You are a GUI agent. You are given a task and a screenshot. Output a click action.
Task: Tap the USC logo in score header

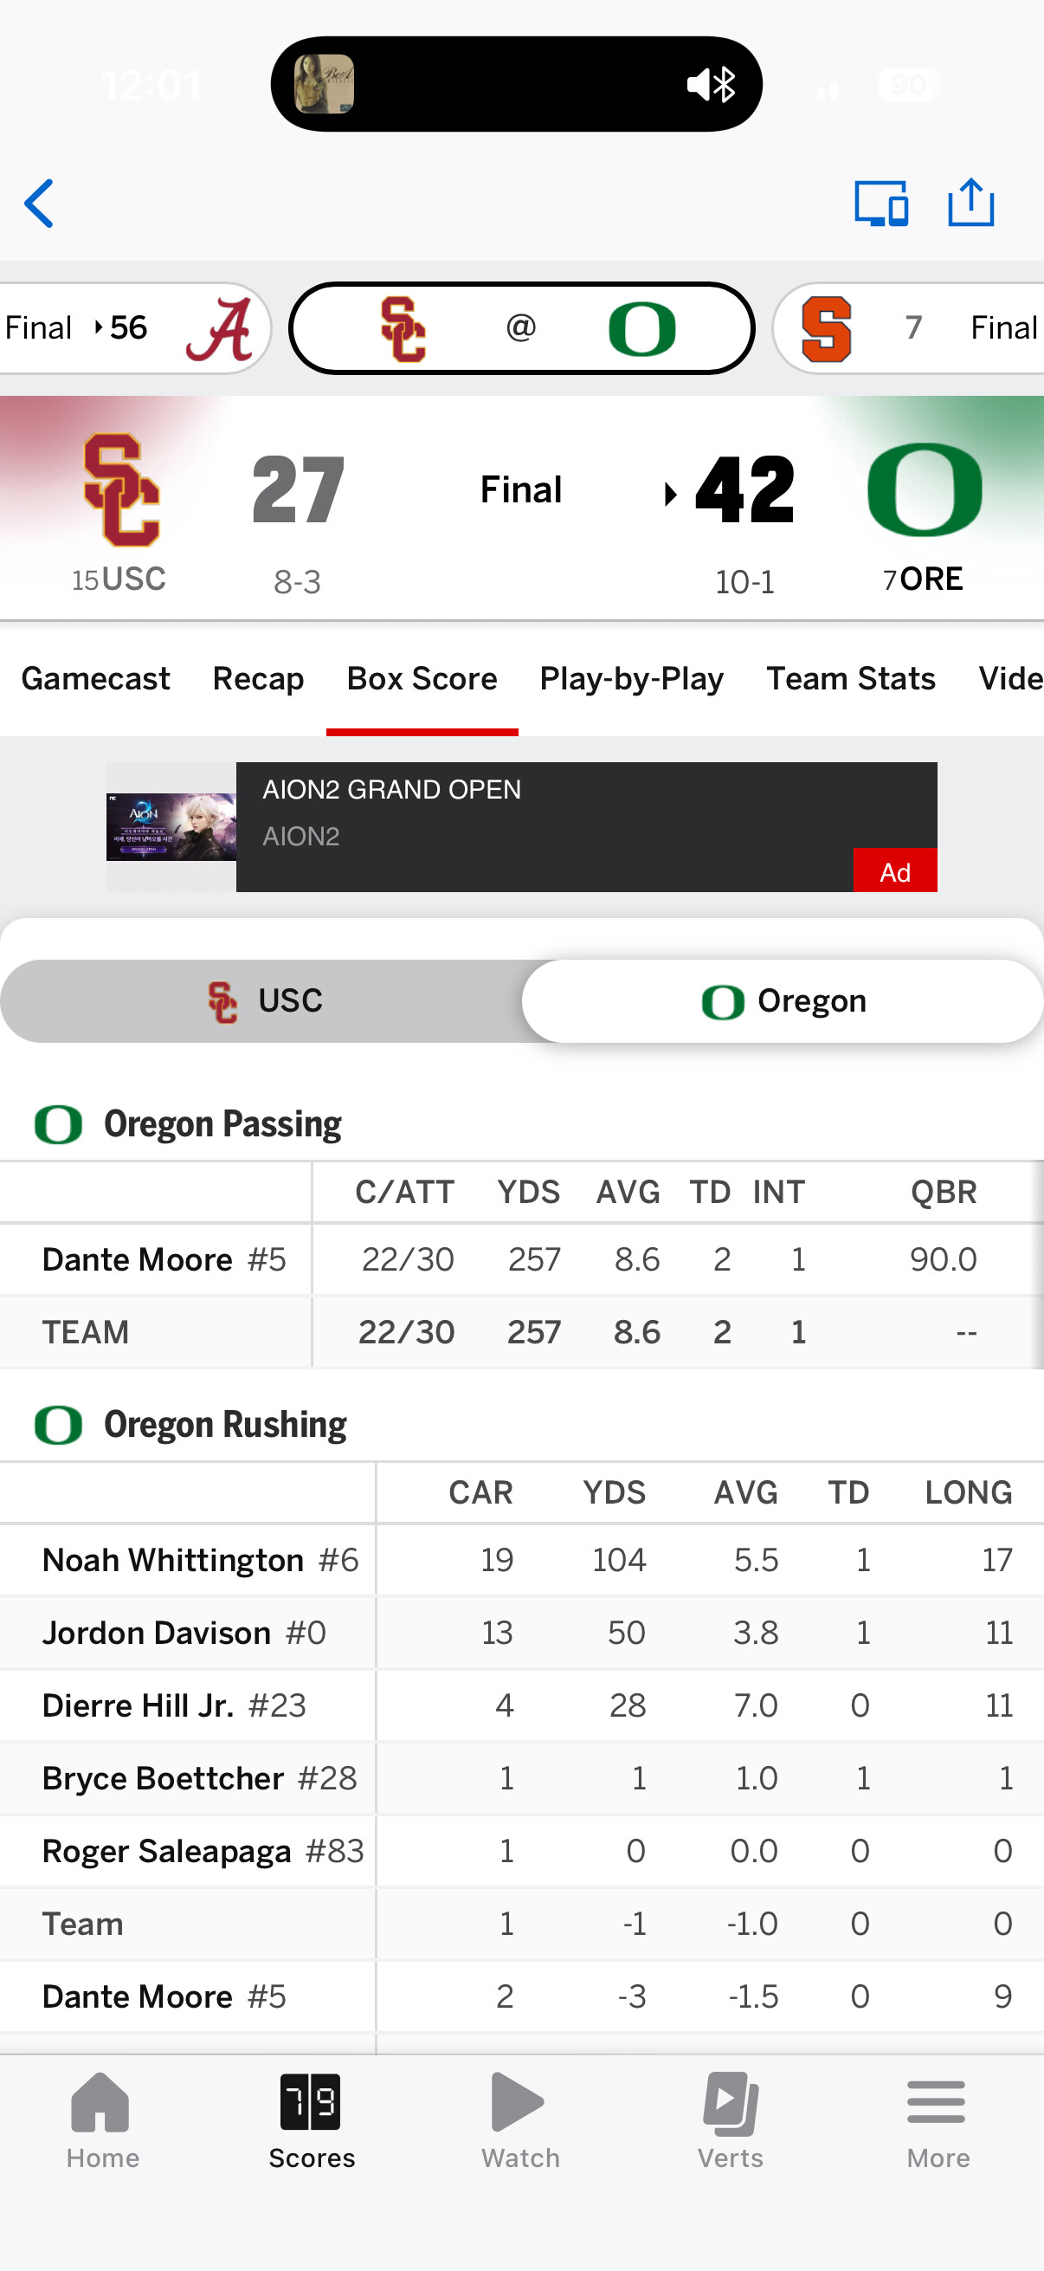point(121,491)
